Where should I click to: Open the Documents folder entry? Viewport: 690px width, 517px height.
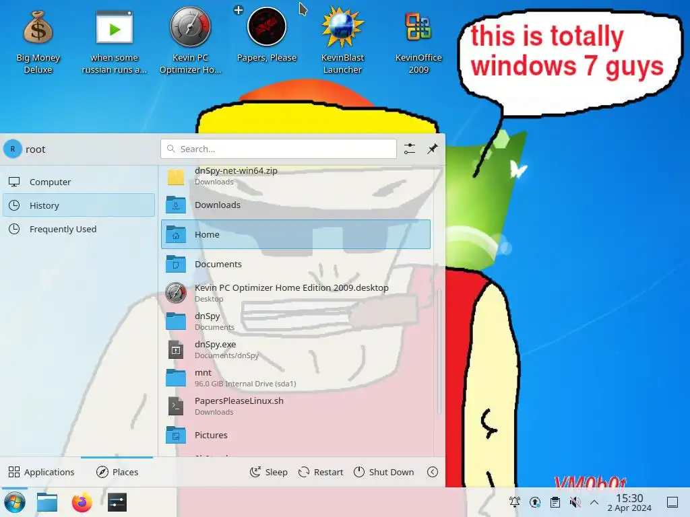296,264
